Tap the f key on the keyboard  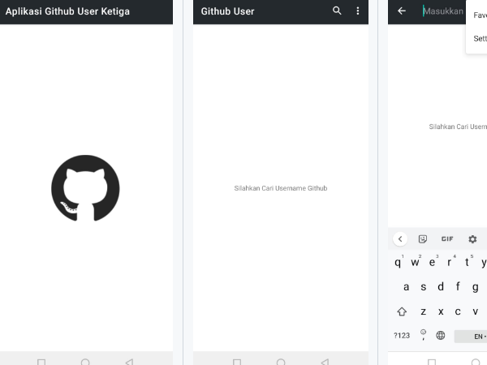click(458, 287)
